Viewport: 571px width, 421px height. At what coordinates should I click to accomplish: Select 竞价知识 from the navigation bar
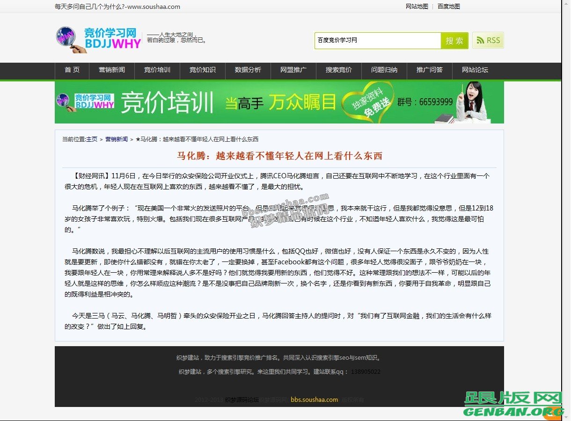[x=203, y=71]
